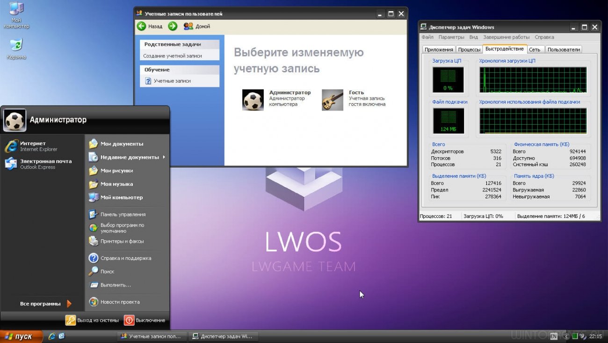The width and height of the screenshot is (608, 343).
Task: Click the Create account task link
Action: tap(173, 56)
